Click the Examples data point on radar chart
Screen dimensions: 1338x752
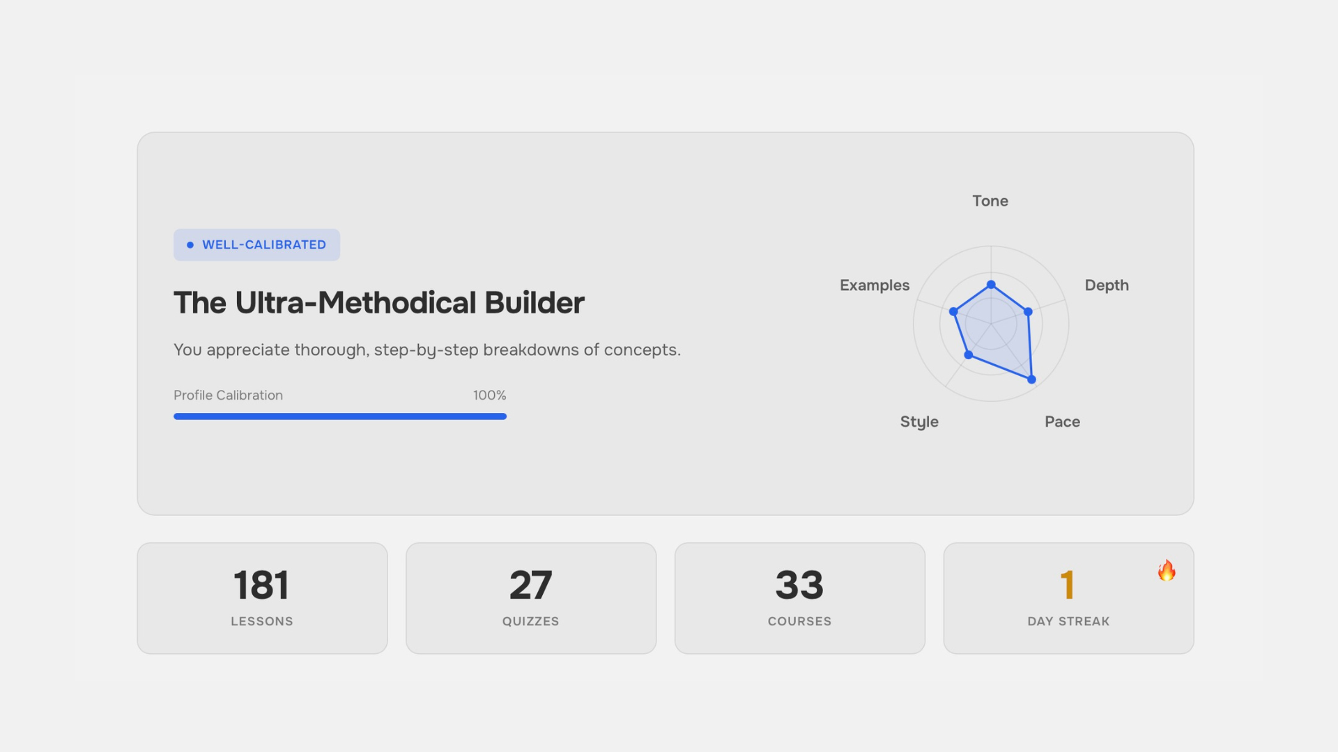pos(953,312)
